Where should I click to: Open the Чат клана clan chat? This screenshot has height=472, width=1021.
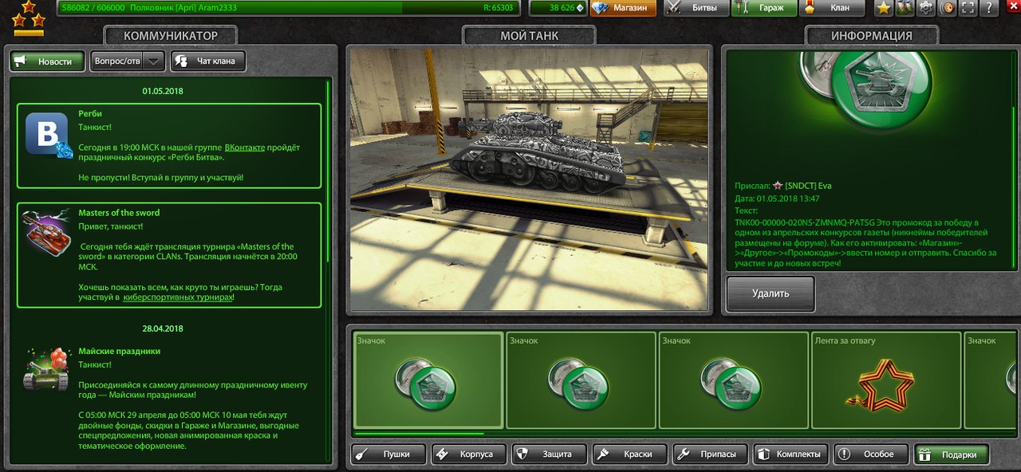pos(207,61)
